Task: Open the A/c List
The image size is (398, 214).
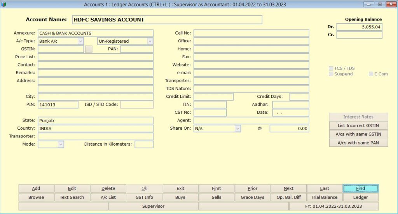Action: 108,197
